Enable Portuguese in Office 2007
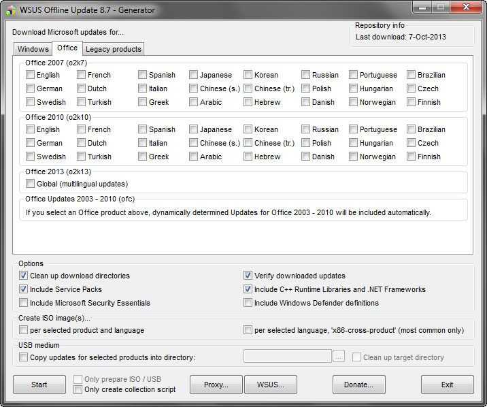The width and height of the screenshot is (487, 407). [353, 75]
